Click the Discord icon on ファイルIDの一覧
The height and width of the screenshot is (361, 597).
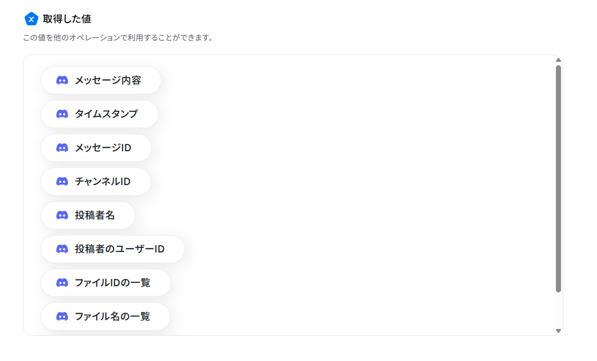click(62, 283)
